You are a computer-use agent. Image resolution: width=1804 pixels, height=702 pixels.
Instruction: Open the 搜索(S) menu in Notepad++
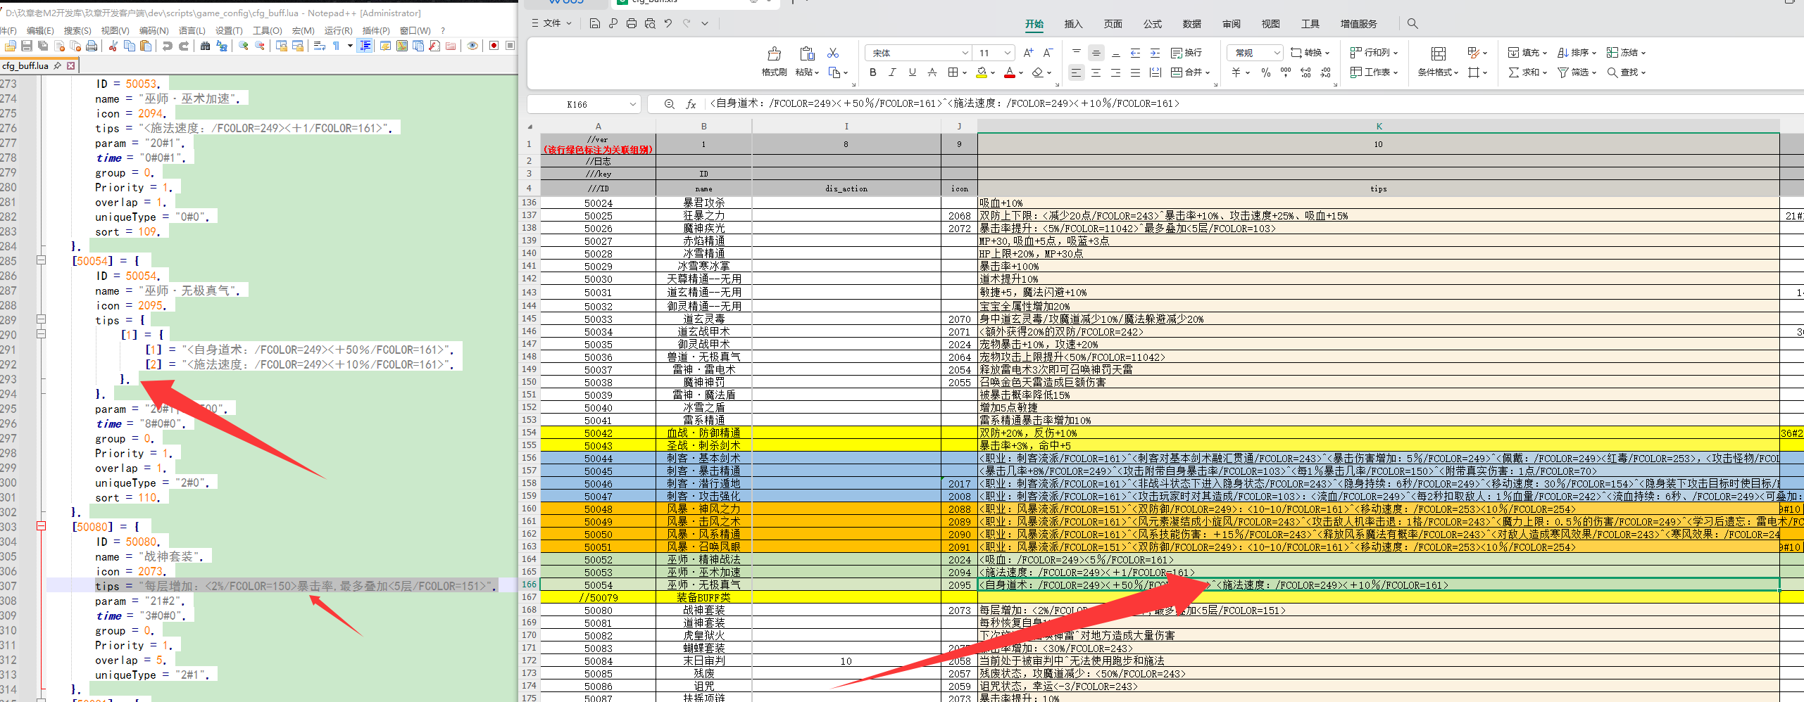click(x=77, y=30)
